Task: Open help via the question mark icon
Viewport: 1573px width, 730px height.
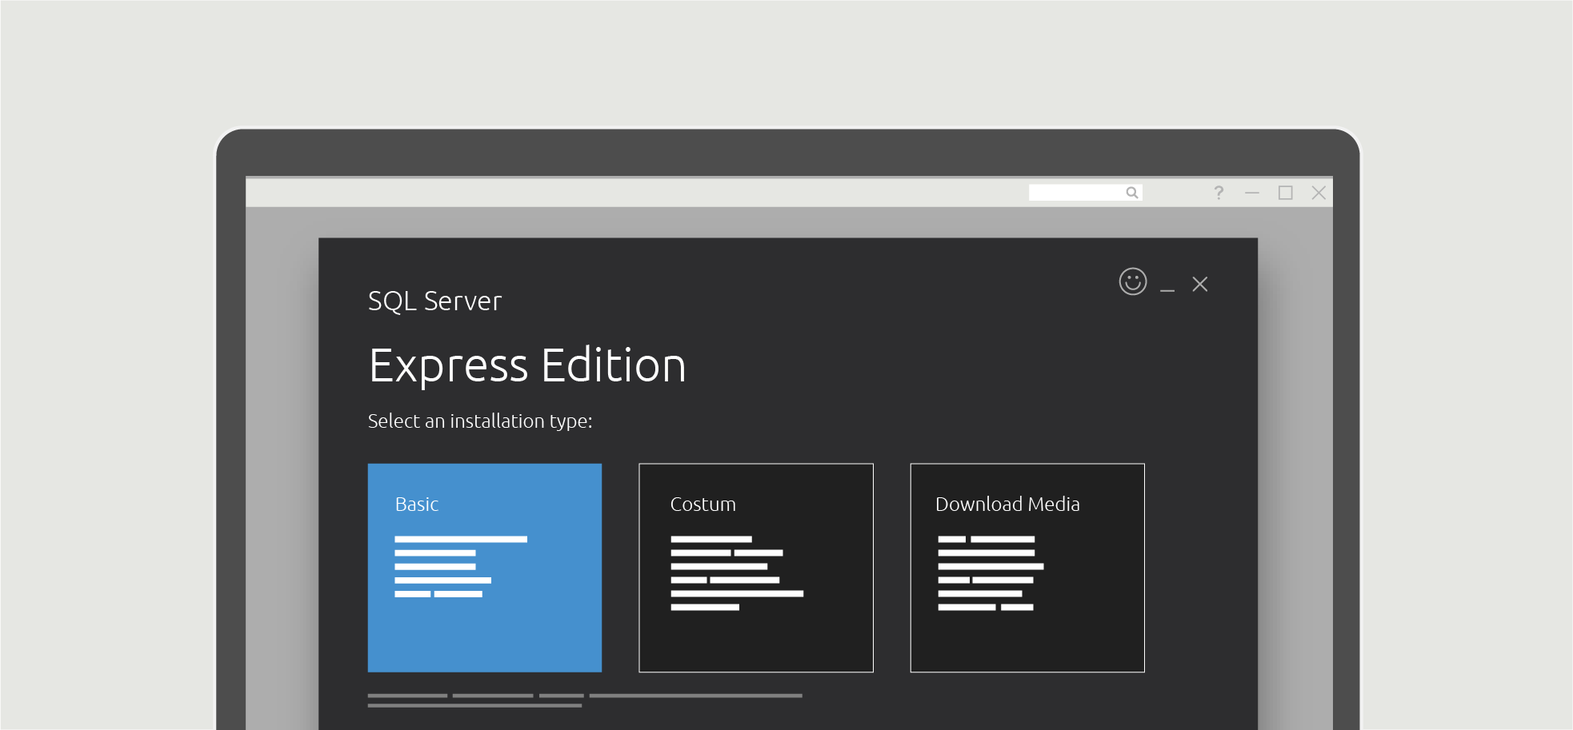Action: tap(1218, 193)
